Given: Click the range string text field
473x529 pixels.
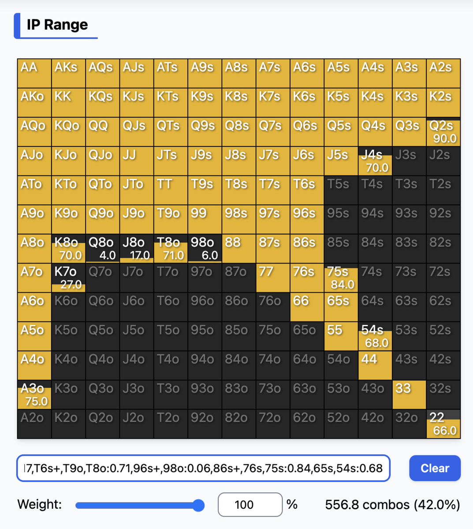Looking at the screenshot, I should tap(204, 468).
